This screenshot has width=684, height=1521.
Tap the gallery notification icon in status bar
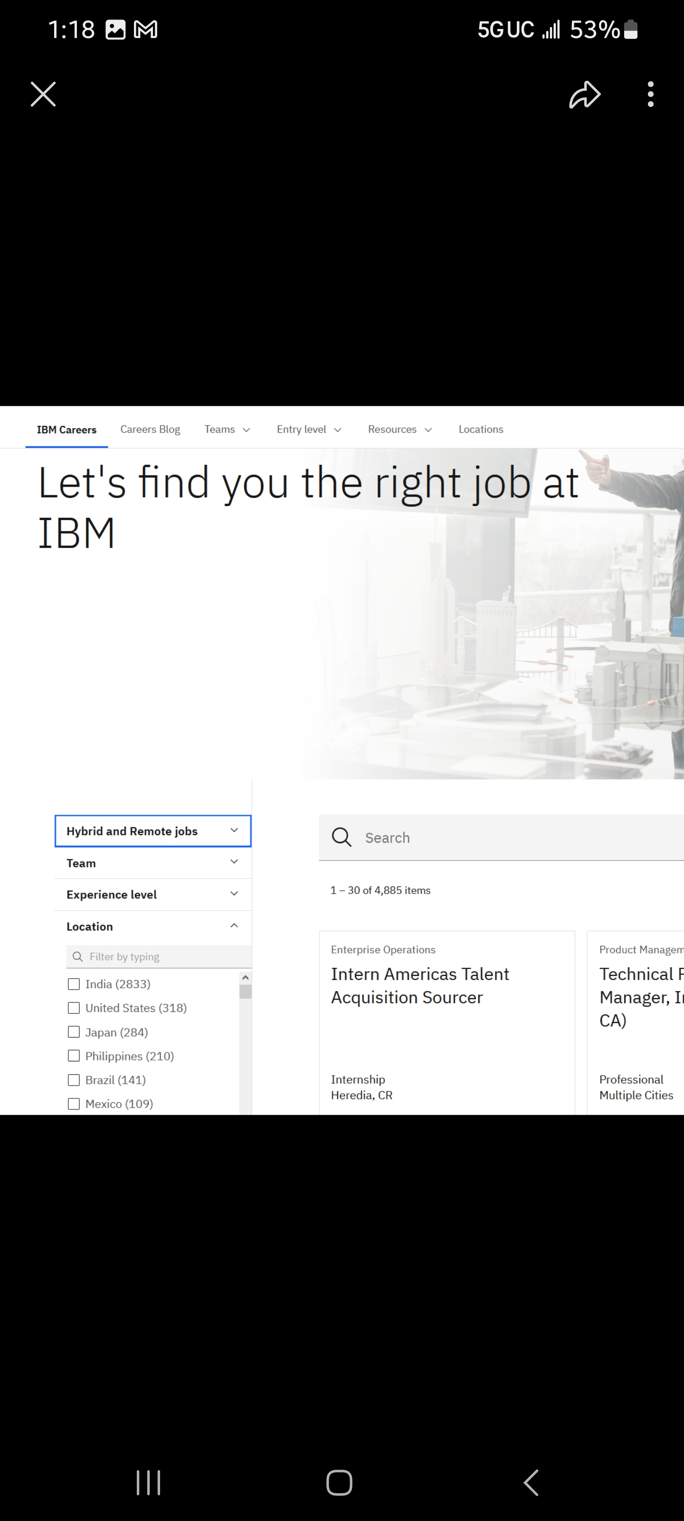pyautogui.click(x=116, y=29)
